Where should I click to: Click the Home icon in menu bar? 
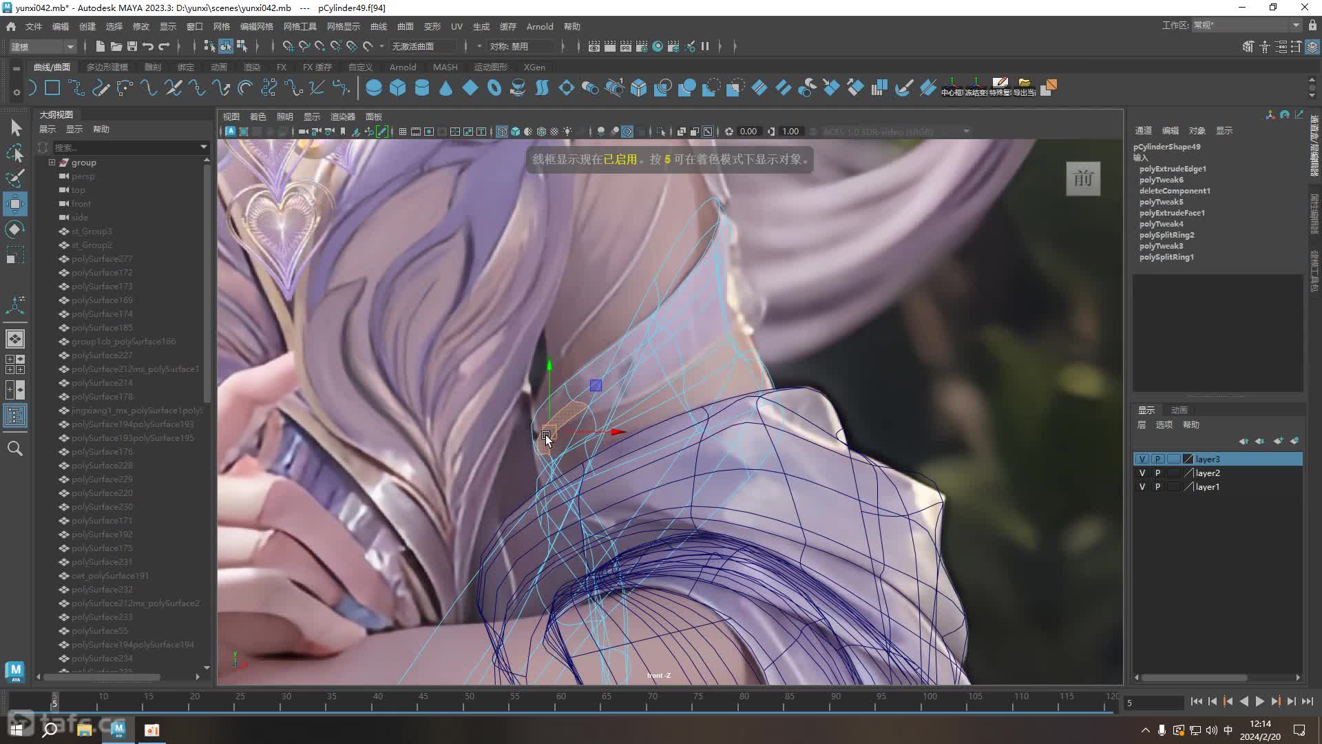(11, 26)
